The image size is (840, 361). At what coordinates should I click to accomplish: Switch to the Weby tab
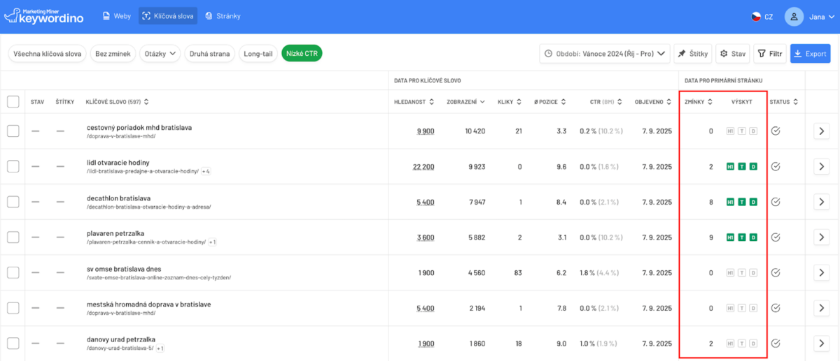117,16
